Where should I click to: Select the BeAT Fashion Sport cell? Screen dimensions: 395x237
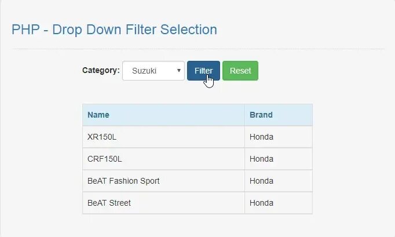pos(123,181)
